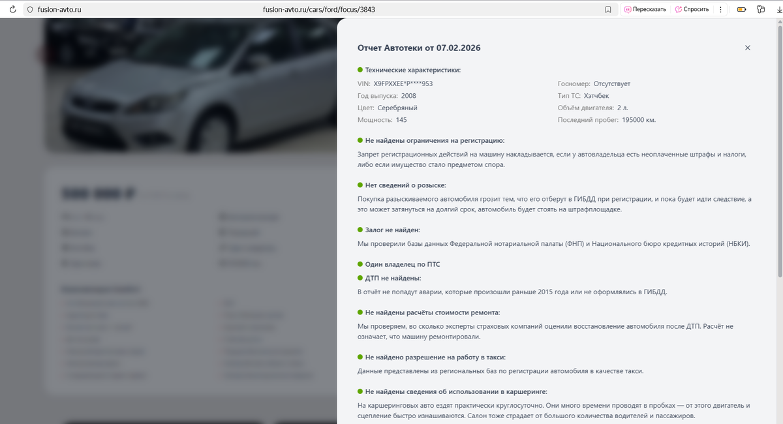Click the Не найдены ограничения на регистрацию heading
This screenshot has width=783, height=424.
pos(435,140)
